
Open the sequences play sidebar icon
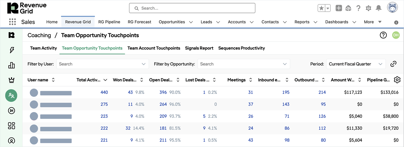click(12, 110)
